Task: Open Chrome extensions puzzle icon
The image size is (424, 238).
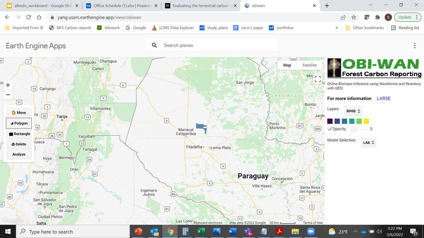Action: pos(378,17)
